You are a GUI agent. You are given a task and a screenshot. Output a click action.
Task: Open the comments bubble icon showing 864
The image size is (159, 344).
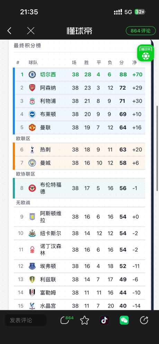(67, 320)
